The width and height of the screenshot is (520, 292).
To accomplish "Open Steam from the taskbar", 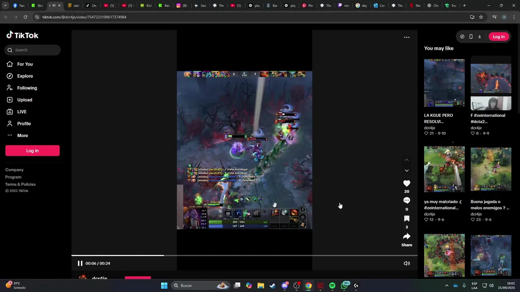I will (273, 286).
